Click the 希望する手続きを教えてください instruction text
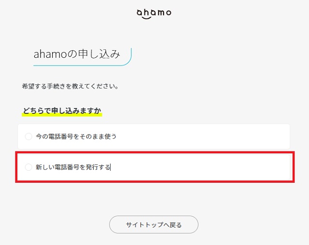 tap(70, 86)
